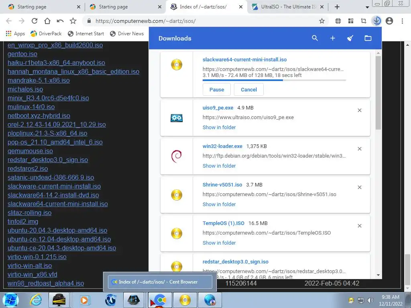Viewport: 411px width, 308px height.
Task: Cancel the slackware64 download
Action: (249, 89)
